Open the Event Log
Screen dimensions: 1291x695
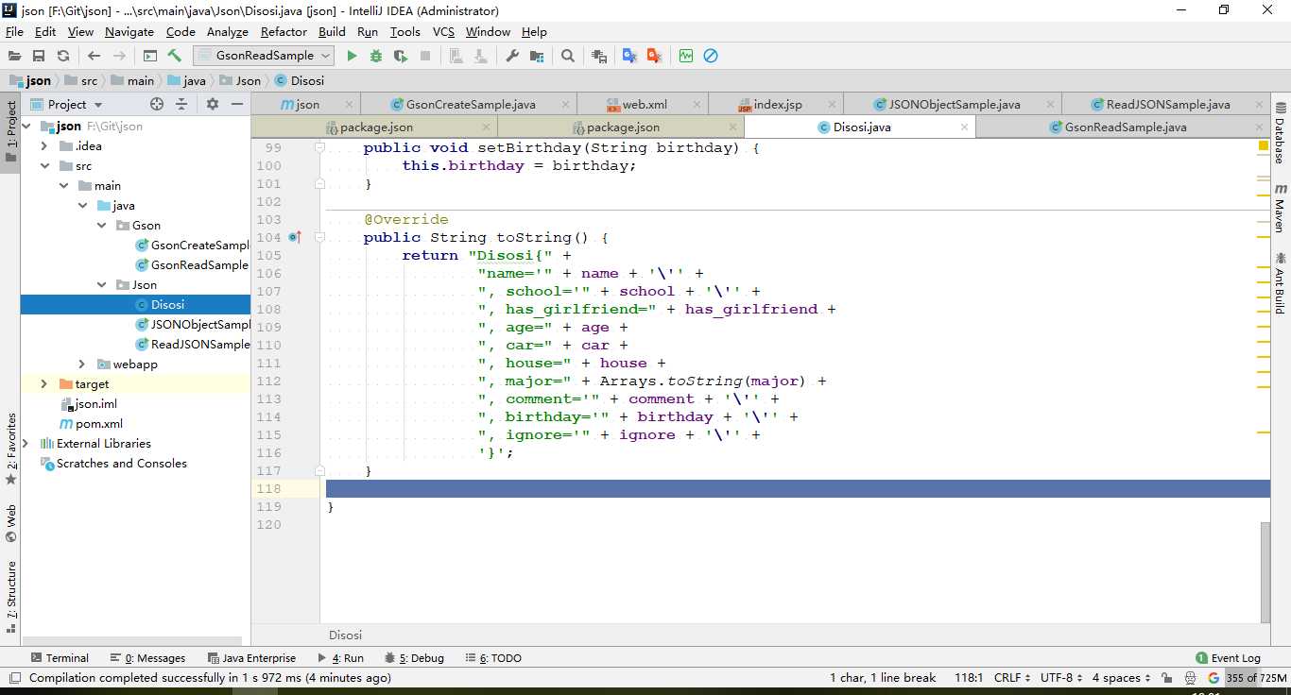[x=1228, y=657]
